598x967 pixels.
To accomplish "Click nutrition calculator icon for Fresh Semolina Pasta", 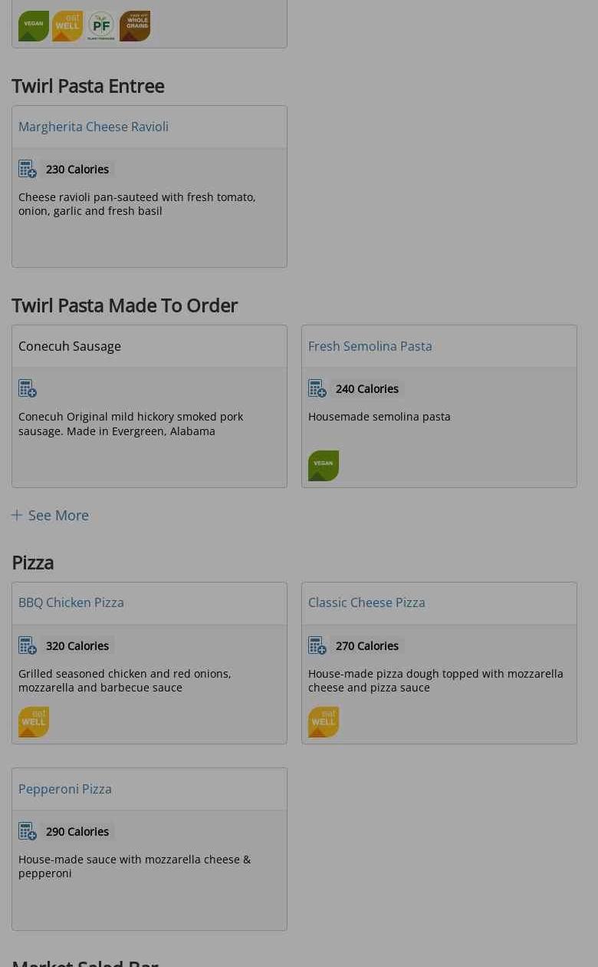I will [x=317, y=389].
